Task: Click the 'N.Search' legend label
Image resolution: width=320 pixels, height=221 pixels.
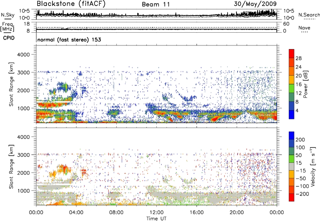Action: (x=309, y=15)
